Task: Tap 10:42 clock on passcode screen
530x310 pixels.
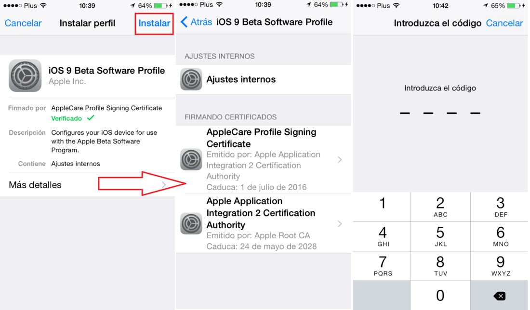Action: (x=440, y=6)
